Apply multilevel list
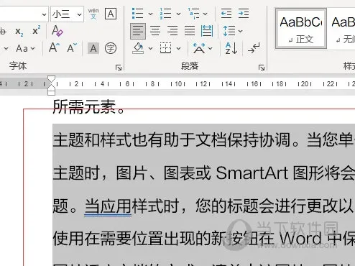The image size is (355, 266). (x=194, y=14)
